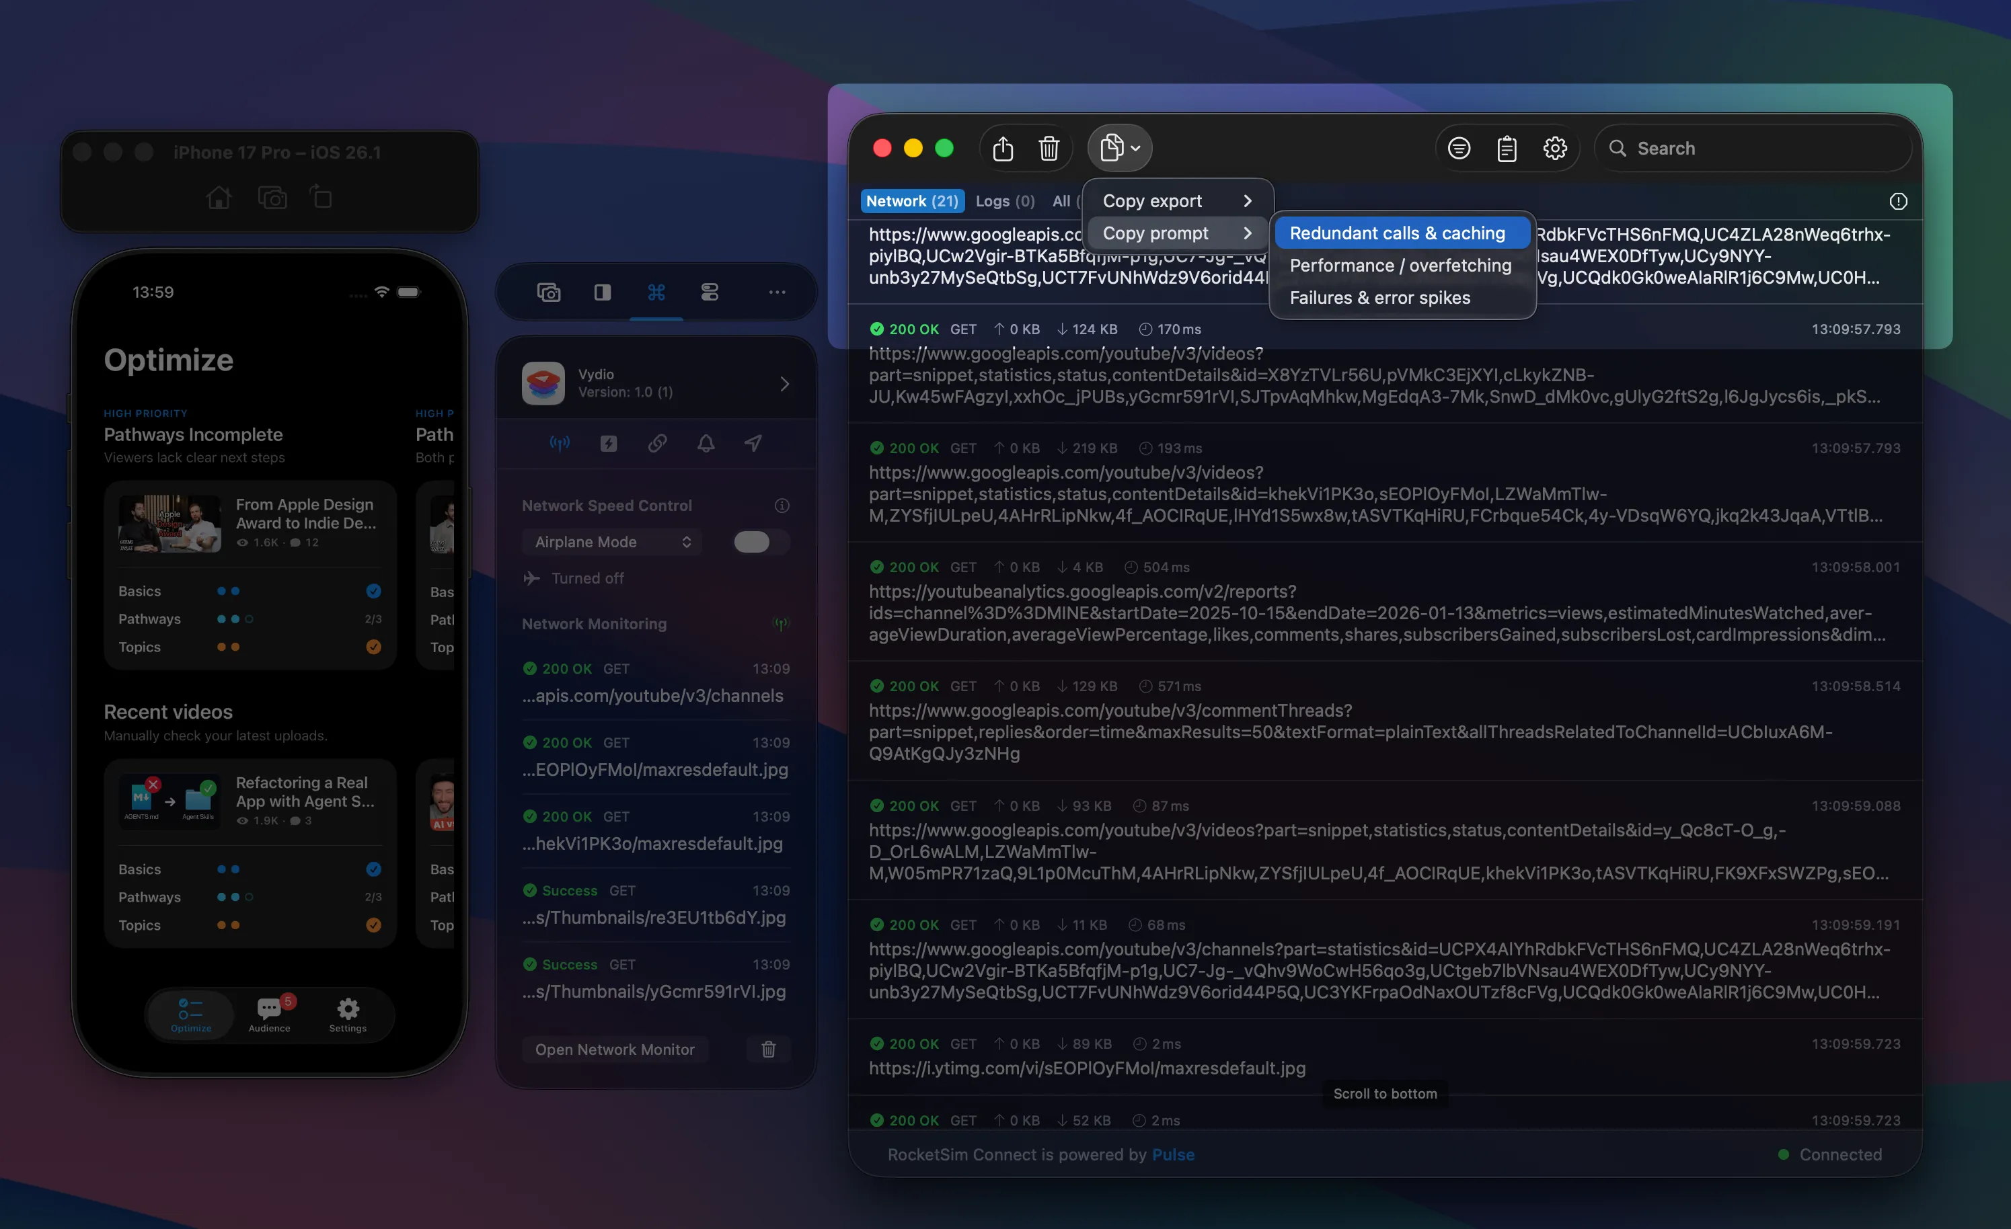This screenshot has width=2011, height=1229.
Task: Click Topics orange checkmark in Refactoring card
Action: (373, 925)
